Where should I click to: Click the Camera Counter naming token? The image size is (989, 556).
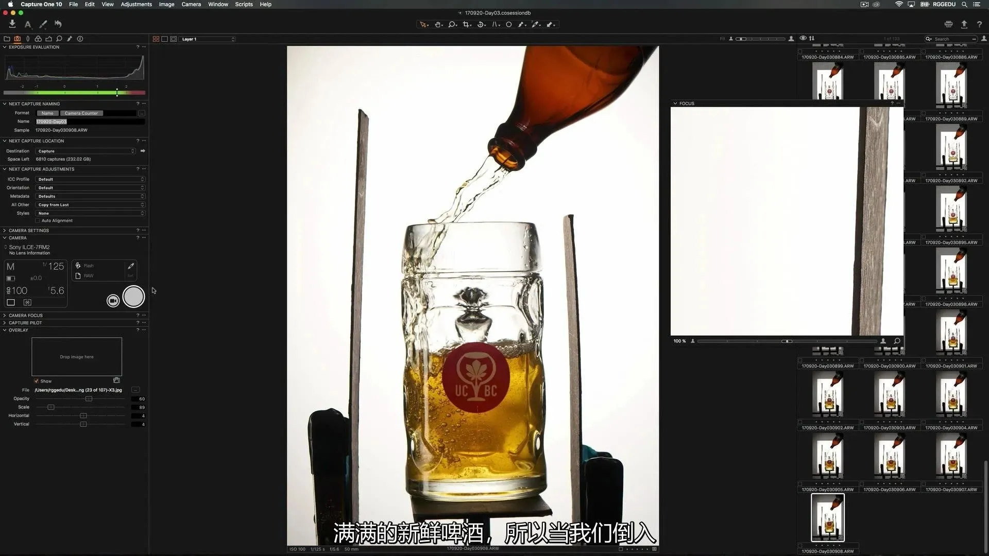click(81, 113)
